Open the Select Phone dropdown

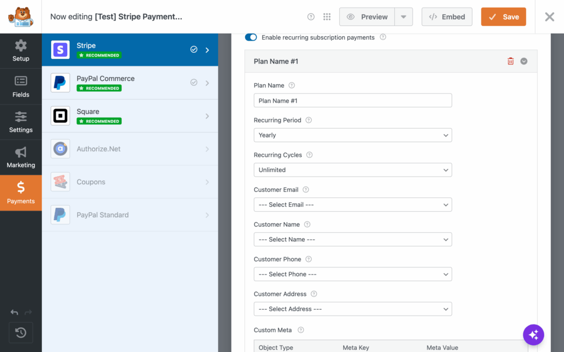[x=353, y=274]
